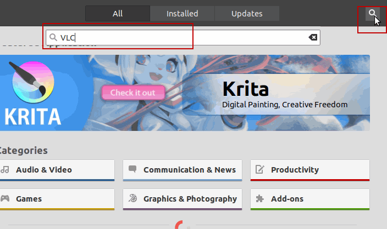This screenshot has width=387, height=229.
Task: Open the Communication & News category
Action: point(183,170)
